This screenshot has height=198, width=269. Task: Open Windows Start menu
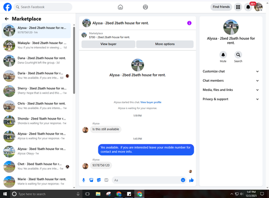click(x=5, y=194)
